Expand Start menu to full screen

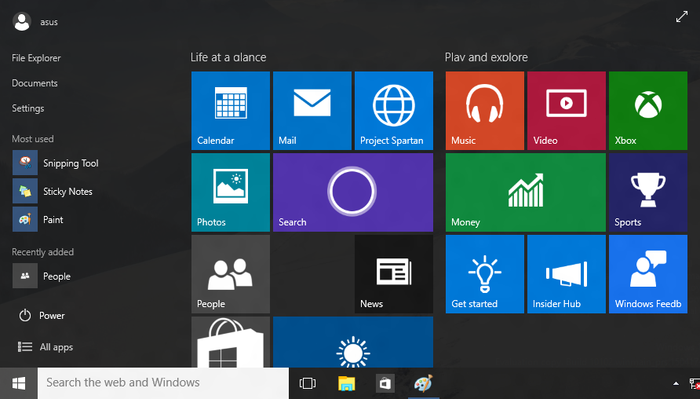point(682,17)
